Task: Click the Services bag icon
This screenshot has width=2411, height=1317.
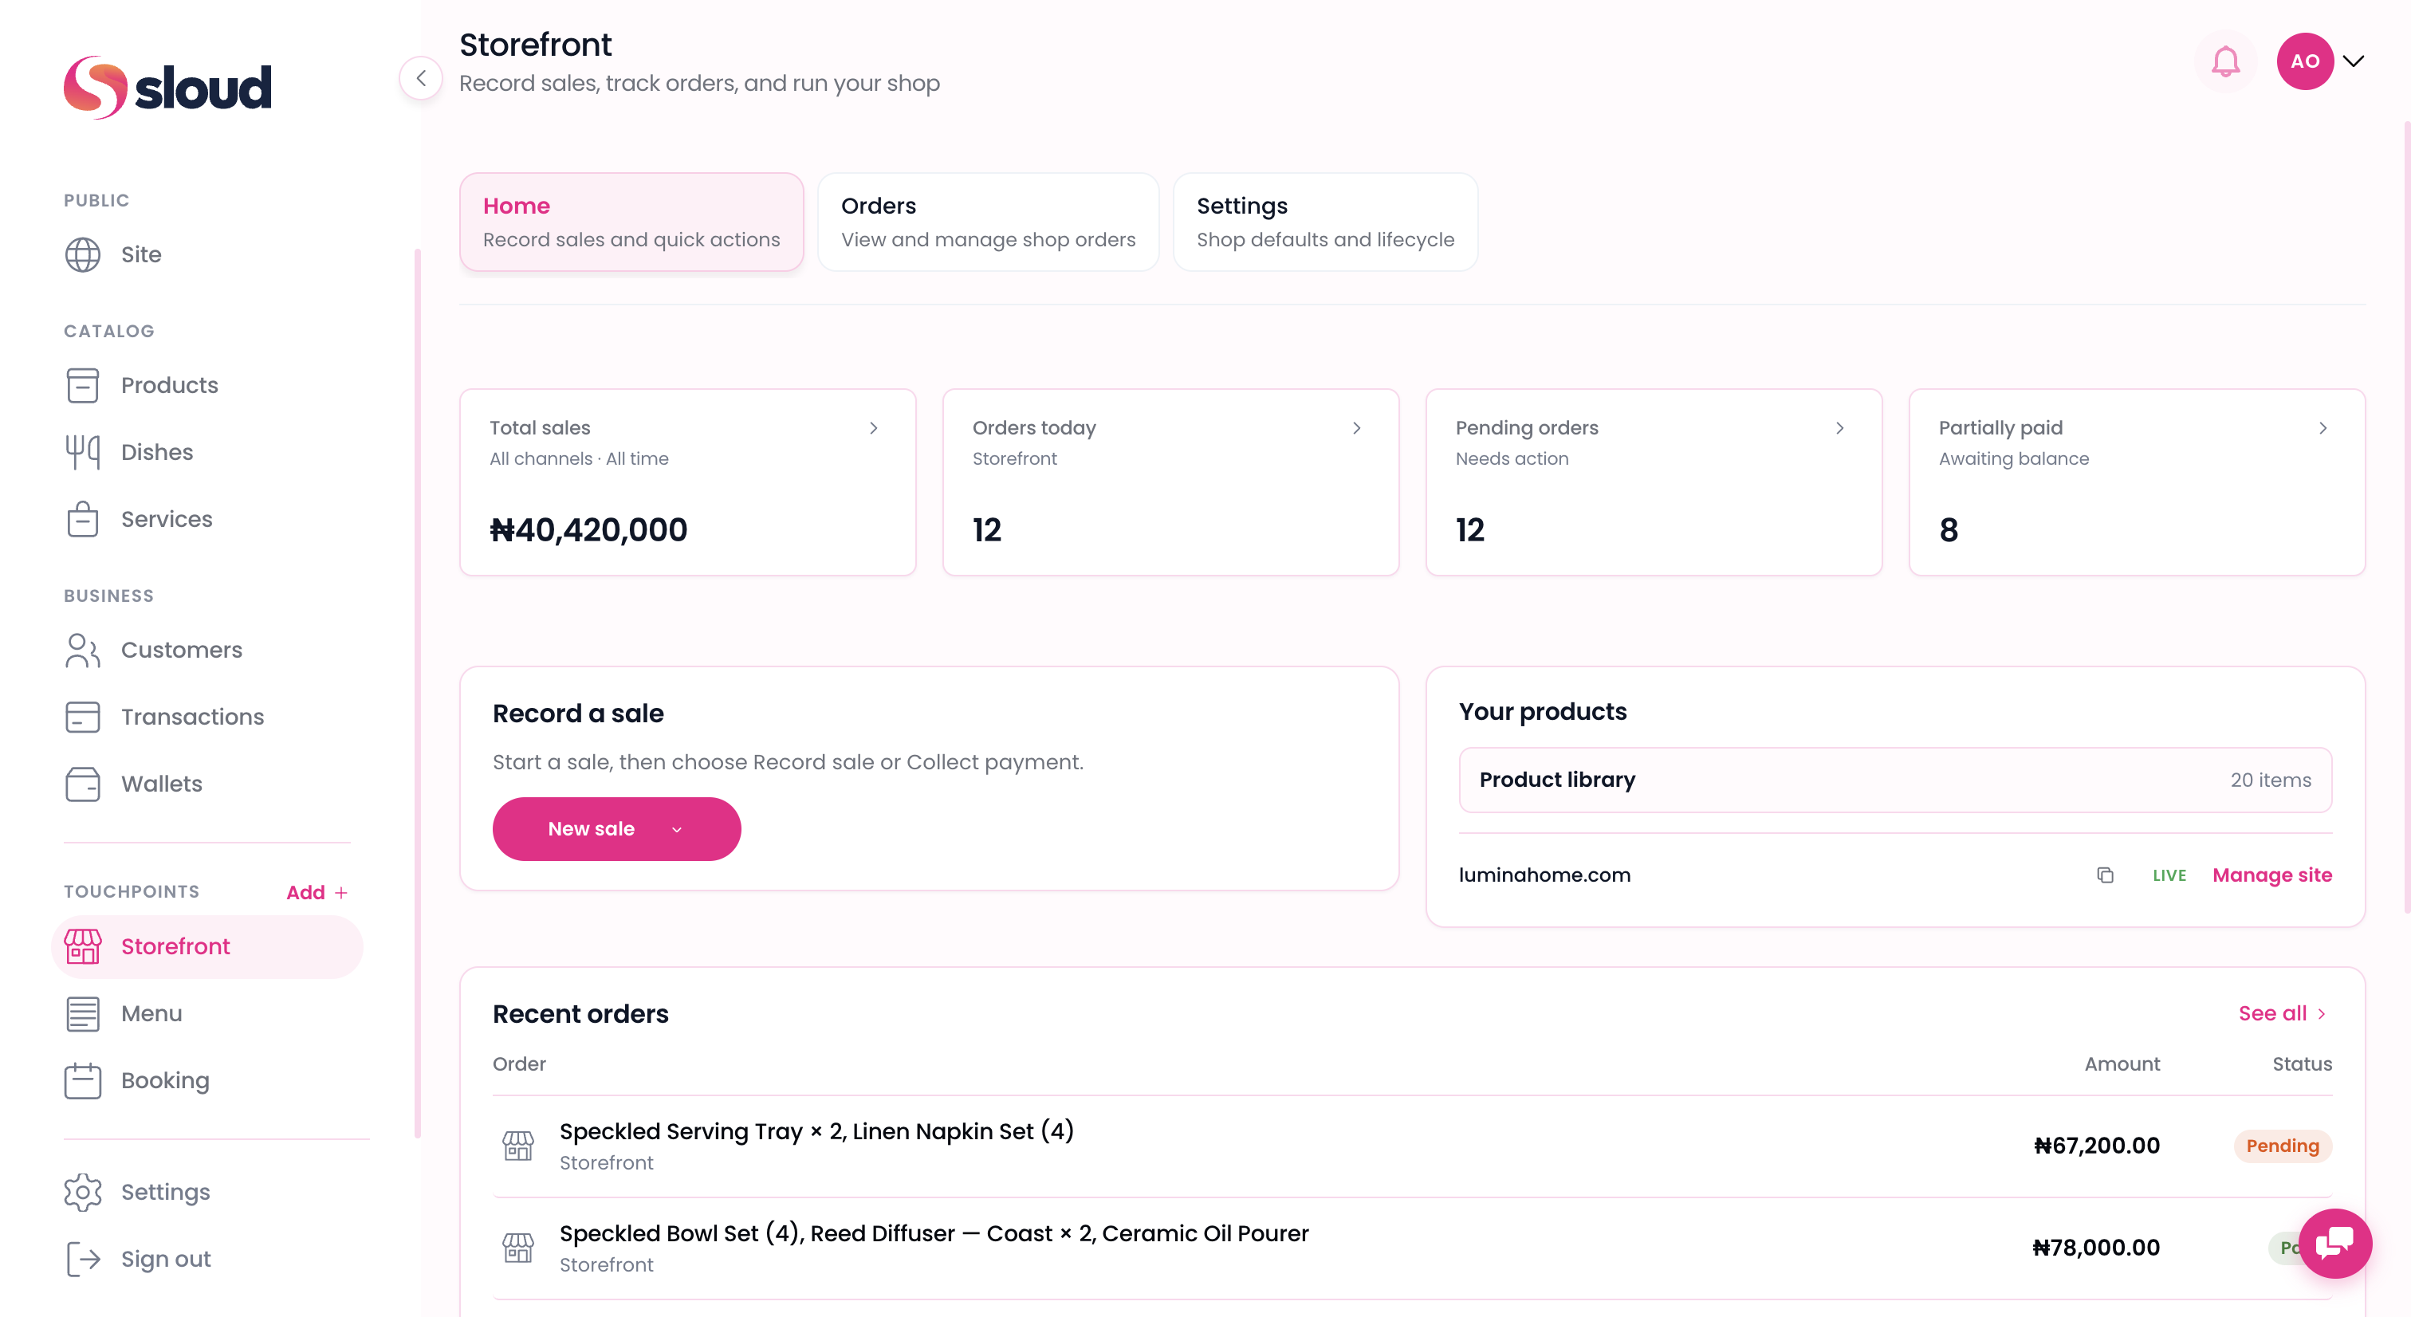Action: pyautogui.click(x=82, y=520)
